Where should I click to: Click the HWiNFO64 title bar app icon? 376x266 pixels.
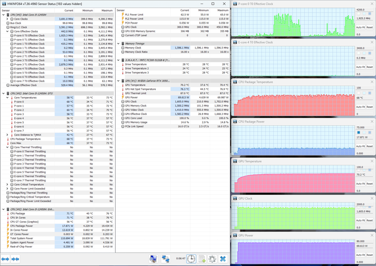coord(4,4)
